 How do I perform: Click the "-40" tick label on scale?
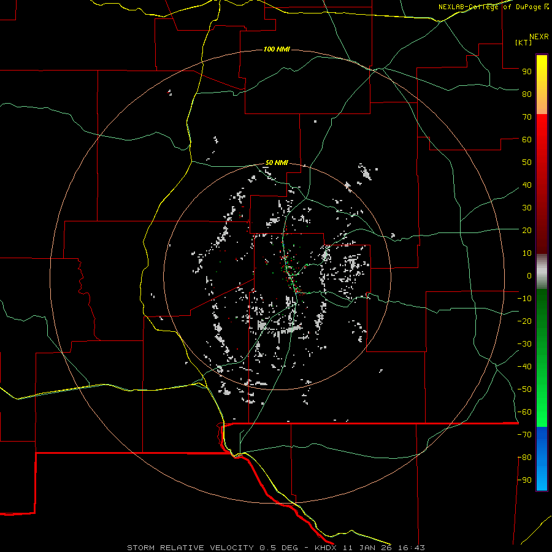click(x=524, y=367)
